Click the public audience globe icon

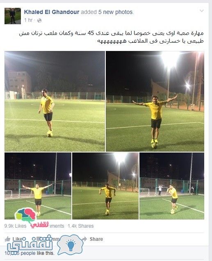pos(39,21)
